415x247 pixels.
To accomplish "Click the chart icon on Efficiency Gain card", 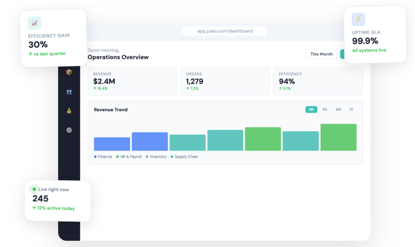I will click(34, 23).
